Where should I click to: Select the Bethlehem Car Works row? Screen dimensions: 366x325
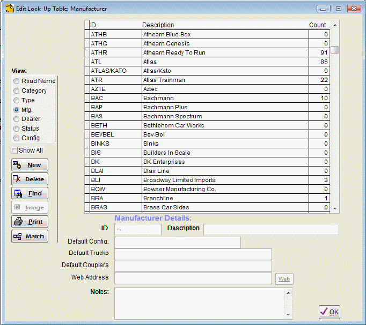(x=207, y=125)
